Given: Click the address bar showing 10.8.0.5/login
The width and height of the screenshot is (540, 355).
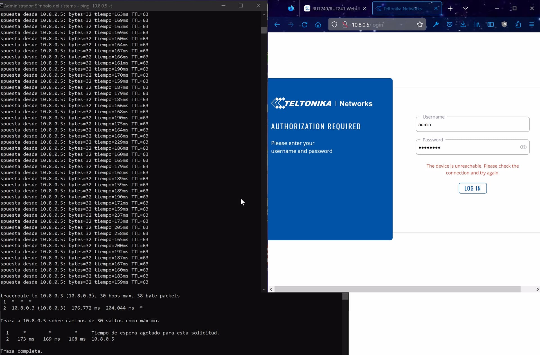Looking at the screenshot, I should tap(377, 25).
